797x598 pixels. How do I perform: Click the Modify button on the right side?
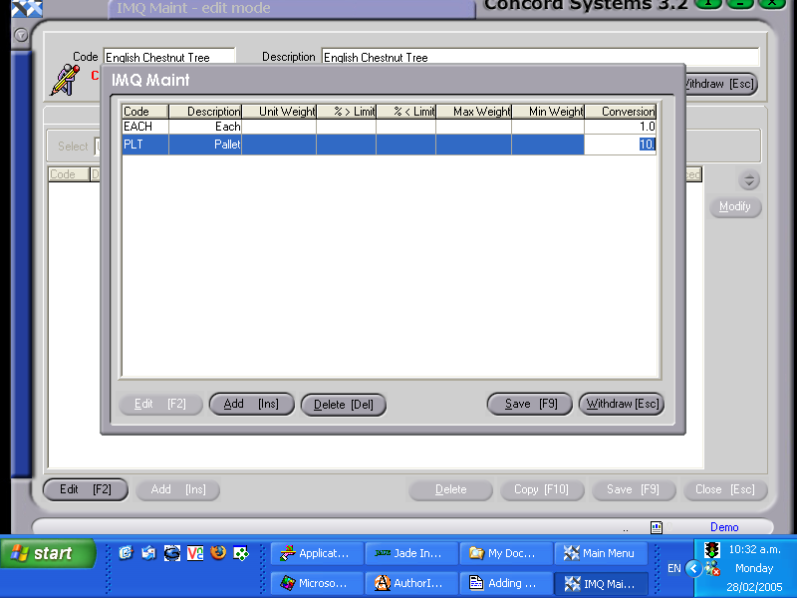(x=735, y=206)
